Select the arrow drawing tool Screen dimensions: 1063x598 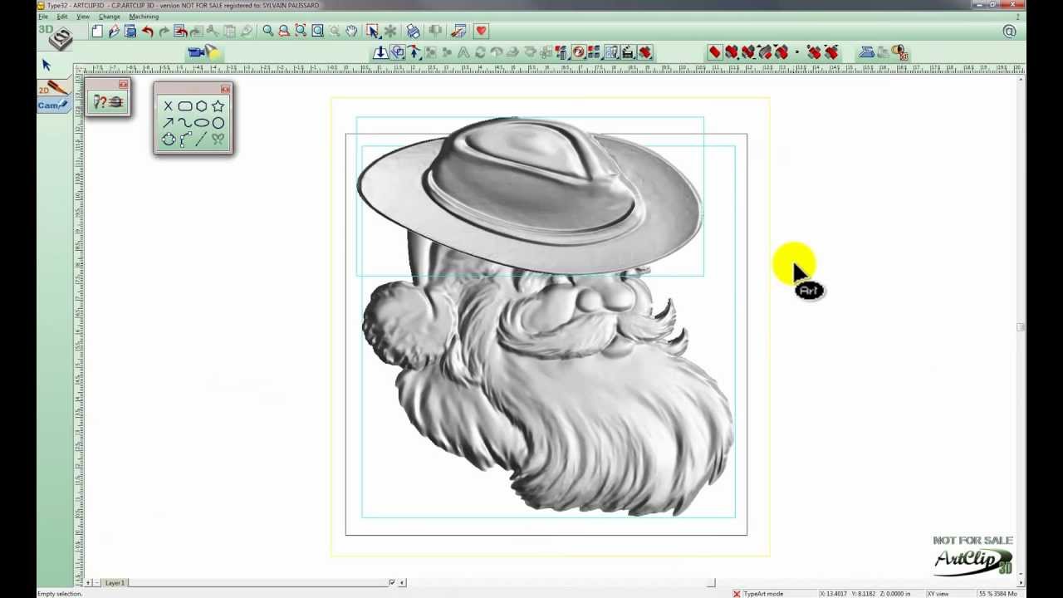(x=168, y=123)
